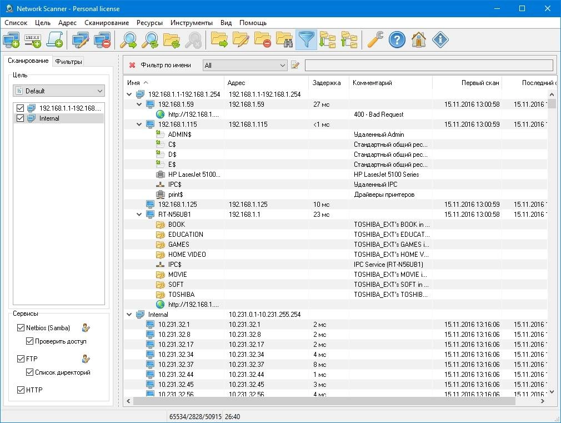Click the collapse tree icon
The image size is (561, 423).
tap(349, 40)
